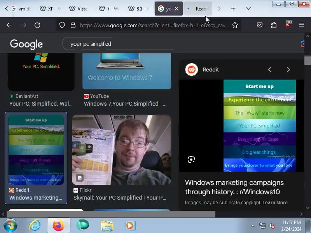The image size is (311, 233).
Task: Click the grayed-out forward navigation arrow
Action: click(x=23, y=25)
